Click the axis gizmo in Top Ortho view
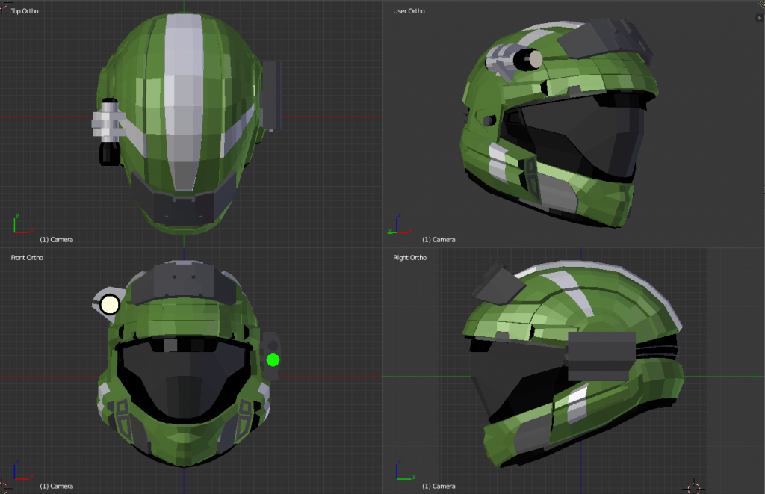 22,223
